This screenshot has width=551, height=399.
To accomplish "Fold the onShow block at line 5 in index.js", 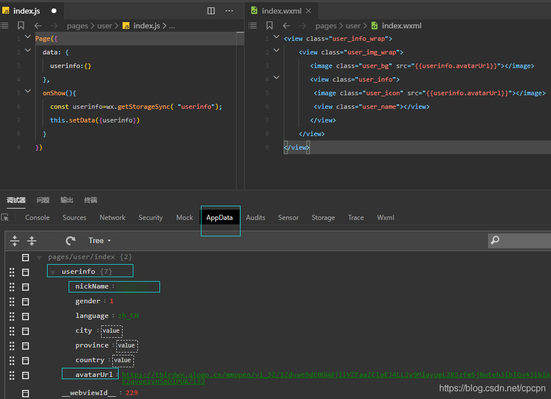I will 28,91.
